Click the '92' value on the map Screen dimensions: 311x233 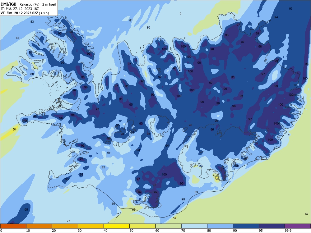(201, 166)
